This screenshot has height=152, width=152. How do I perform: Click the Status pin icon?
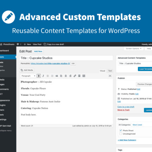pyautogui.click(x=119, y=89)
